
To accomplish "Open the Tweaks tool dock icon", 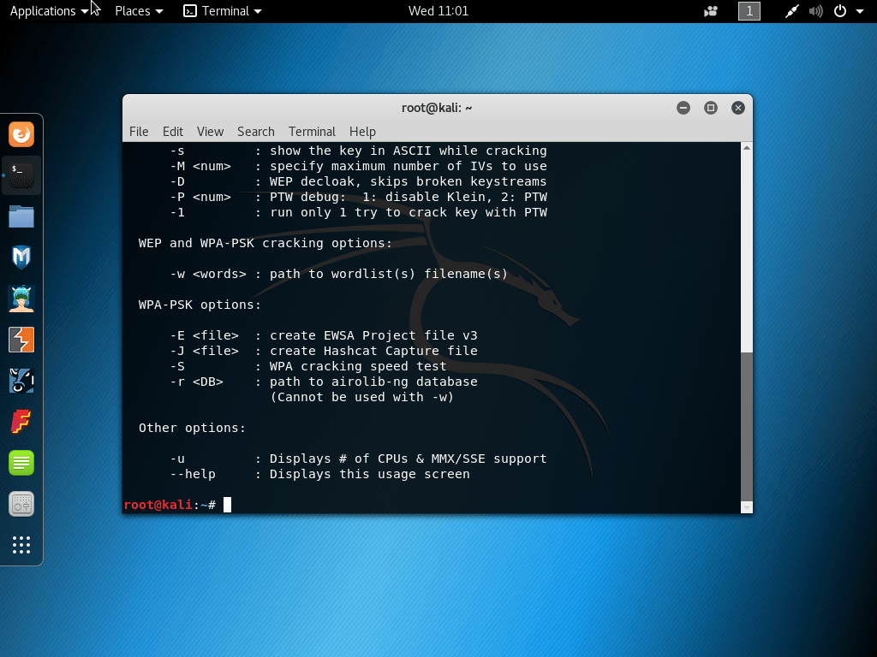I will 21,504.
